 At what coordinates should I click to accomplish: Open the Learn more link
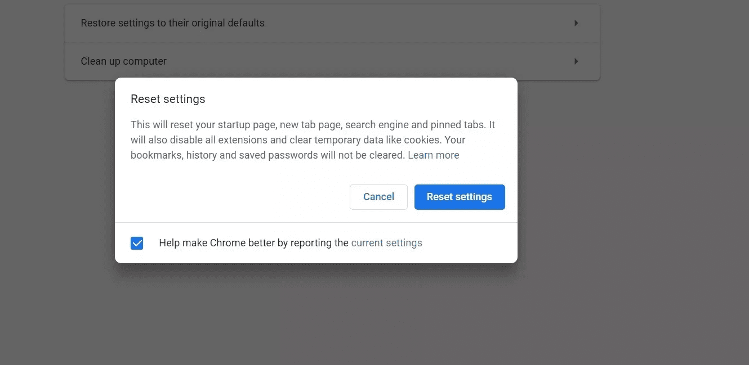click(x=434, y=155)
